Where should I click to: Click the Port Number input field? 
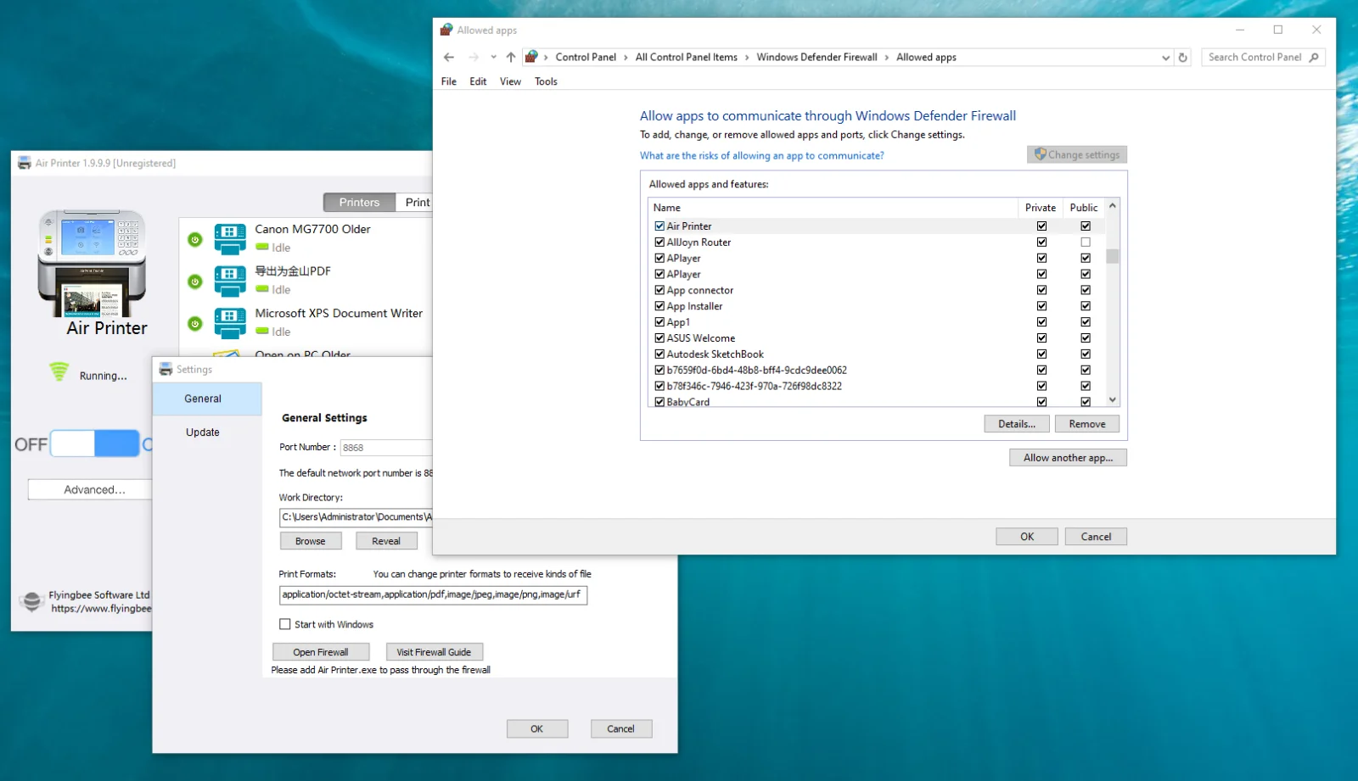[386, 448]
